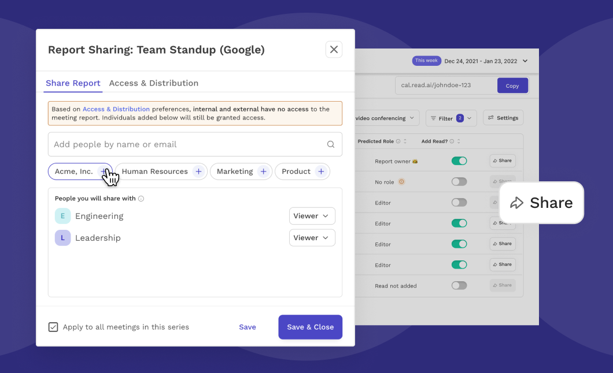The width and height of the screenshot is (613, 373).
Task: Select the Share Report tab
Action: pos(73,83)
